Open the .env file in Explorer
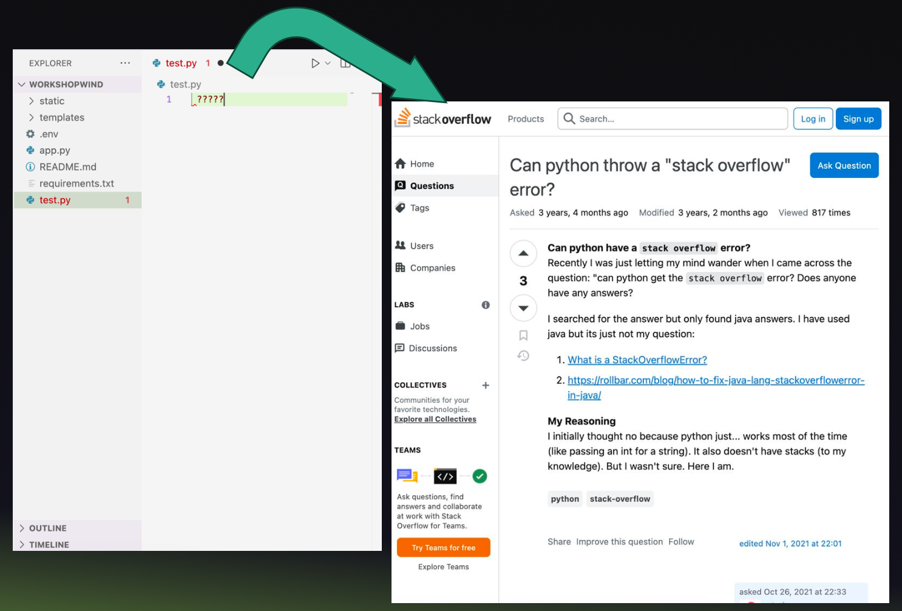This screenshot has width=902, height=611. click(77, 134)
